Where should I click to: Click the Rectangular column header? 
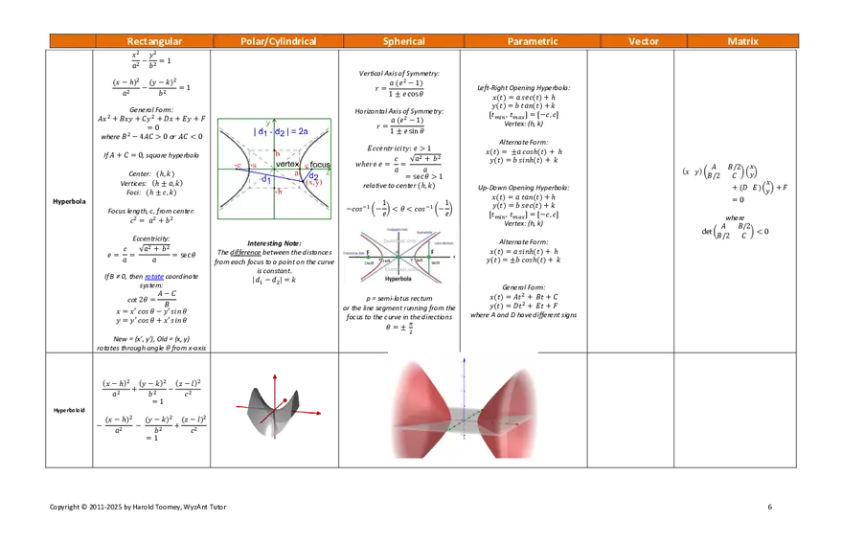tap(154, 41)
